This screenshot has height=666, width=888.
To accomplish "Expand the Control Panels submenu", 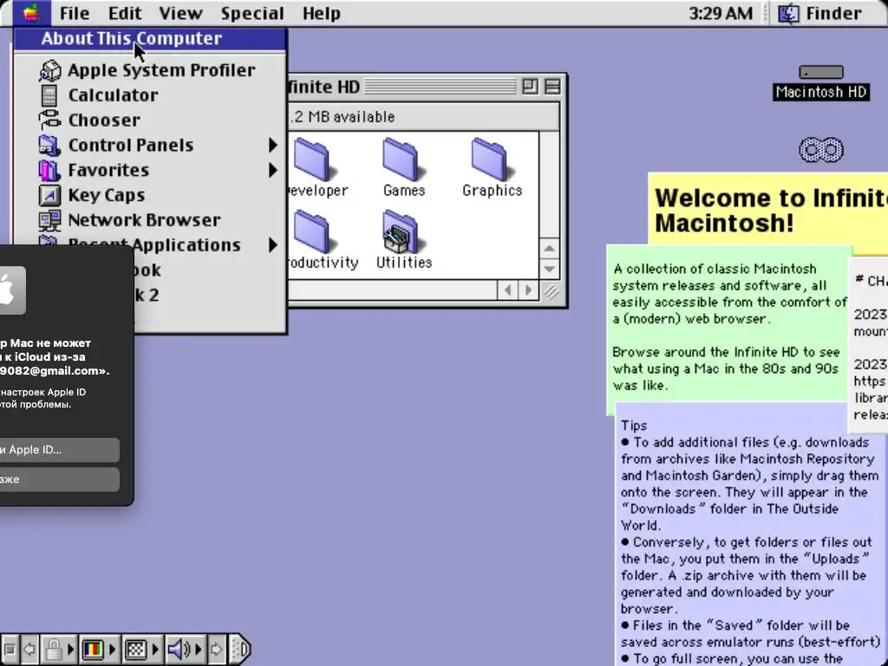I will [149, 145].
